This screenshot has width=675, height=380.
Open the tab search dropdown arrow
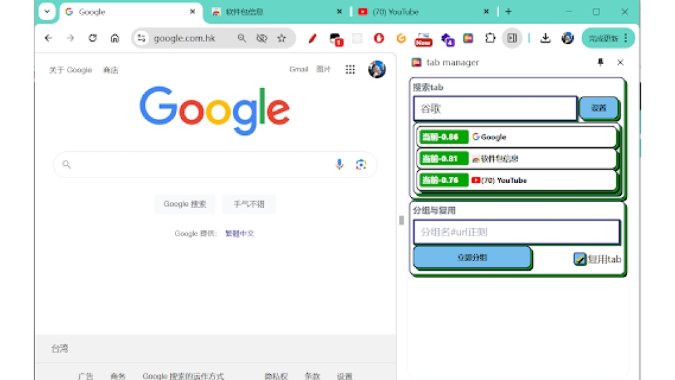47,11
